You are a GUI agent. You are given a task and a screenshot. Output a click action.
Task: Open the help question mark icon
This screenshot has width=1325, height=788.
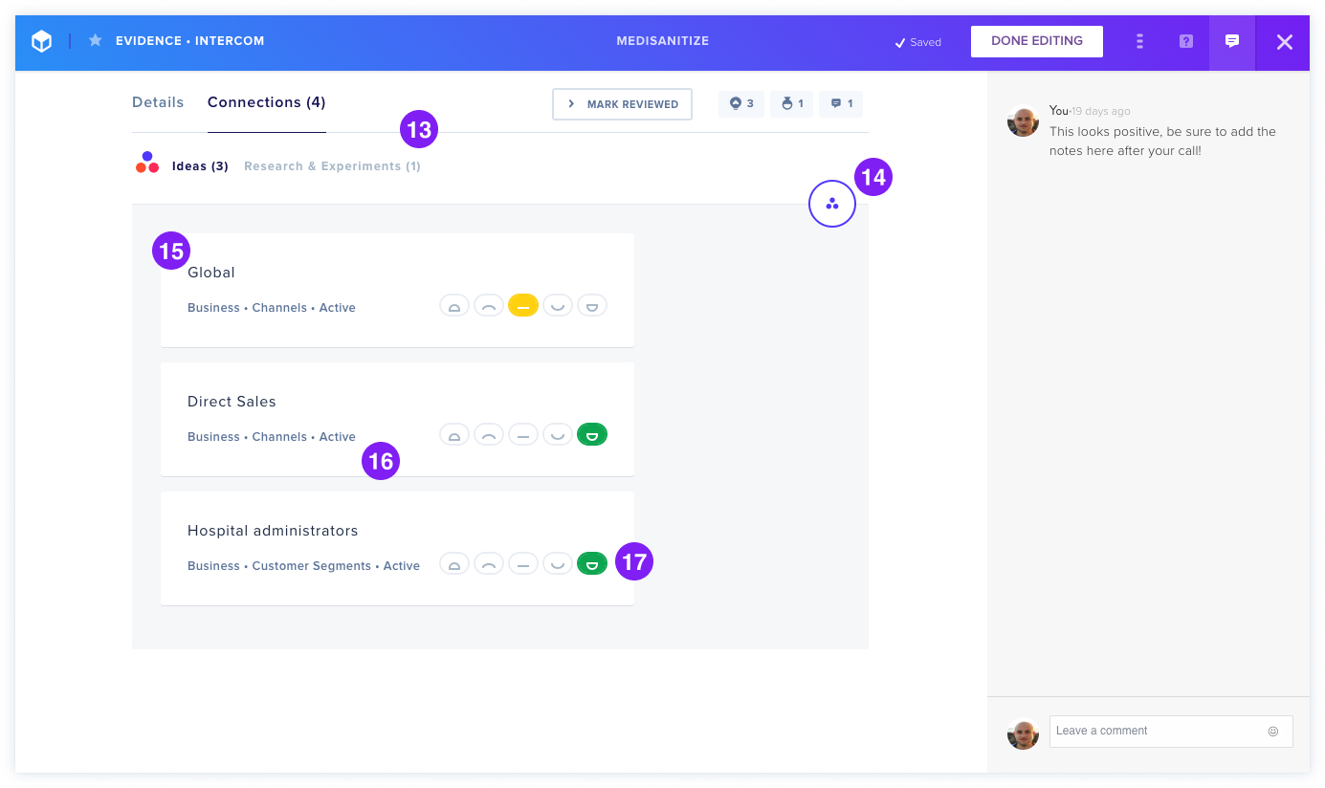click(x=1186, y=41)
